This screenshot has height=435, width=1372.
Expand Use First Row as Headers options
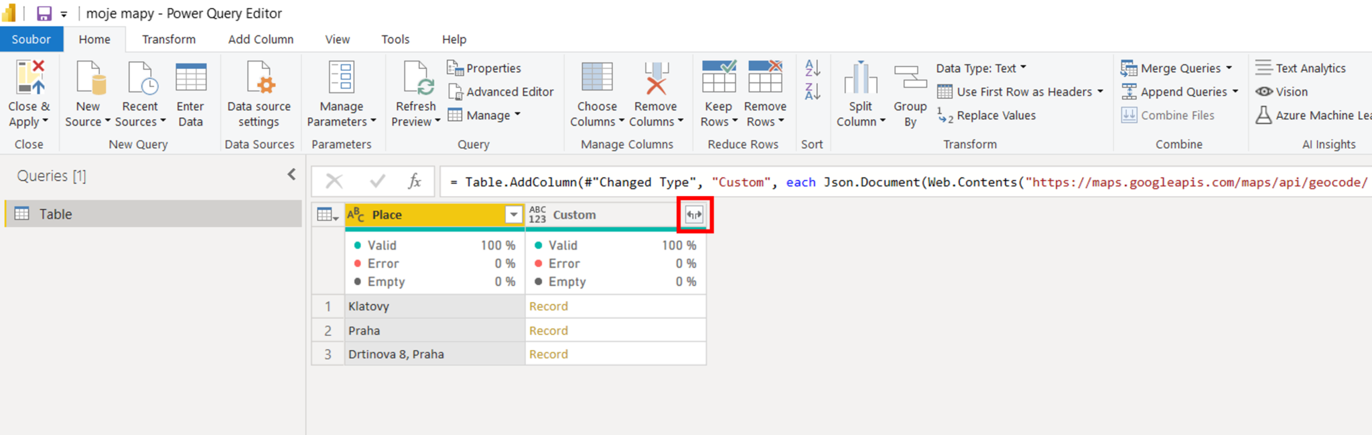1100,92
